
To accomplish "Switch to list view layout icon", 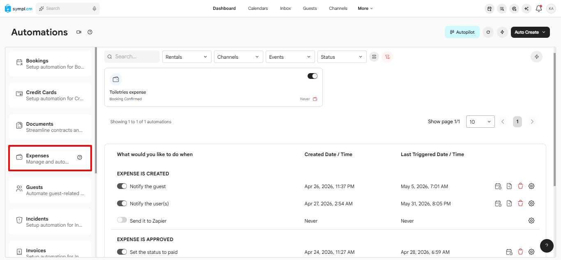I will 374,57.
